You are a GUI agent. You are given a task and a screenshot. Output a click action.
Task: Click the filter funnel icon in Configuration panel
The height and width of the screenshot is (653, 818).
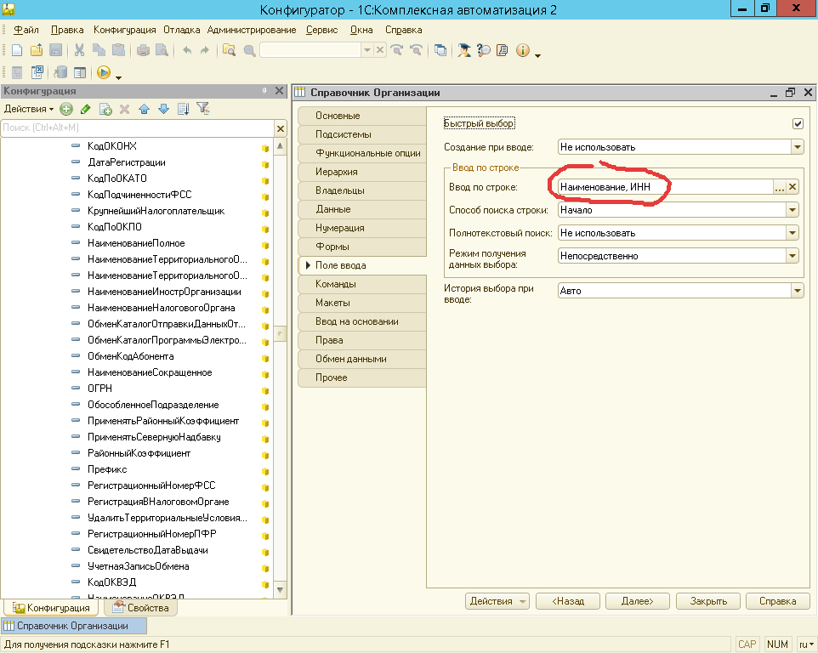coord(202,109)
